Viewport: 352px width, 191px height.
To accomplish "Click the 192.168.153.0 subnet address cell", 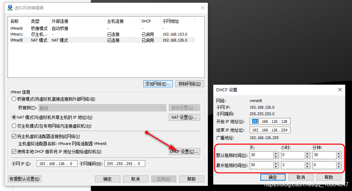I will pos(175,34).
